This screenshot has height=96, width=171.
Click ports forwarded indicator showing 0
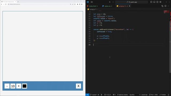[x=114, y=95]
